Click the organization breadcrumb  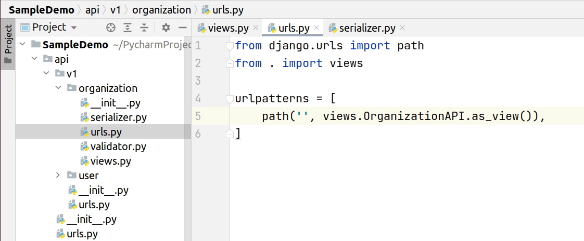[x=161, y=9]
